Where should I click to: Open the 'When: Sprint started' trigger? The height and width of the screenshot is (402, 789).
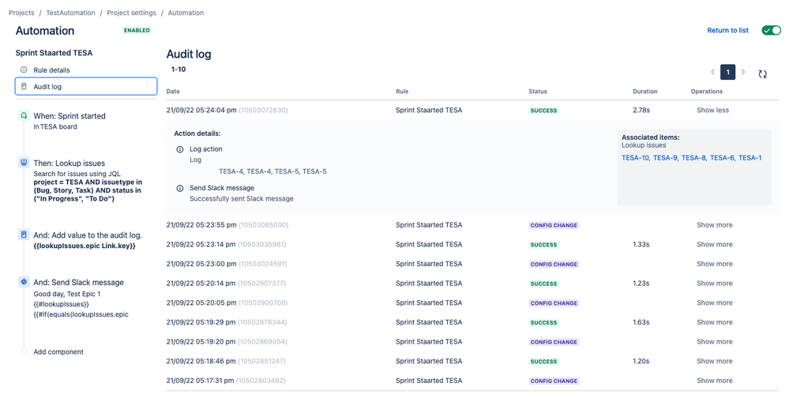coord(70,116)
